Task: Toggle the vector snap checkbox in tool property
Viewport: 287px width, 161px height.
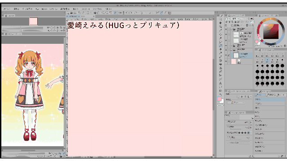Action: click(x=228, y=143)
